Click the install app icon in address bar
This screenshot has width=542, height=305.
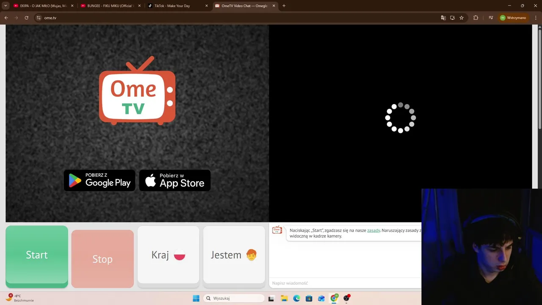point(452,18)
